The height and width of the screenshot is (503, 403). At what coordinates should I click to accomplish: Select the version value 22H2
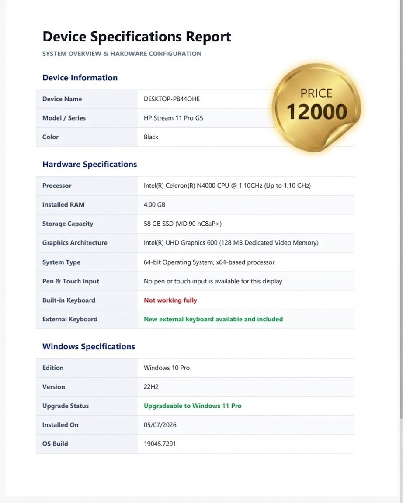tap(151, 387)
